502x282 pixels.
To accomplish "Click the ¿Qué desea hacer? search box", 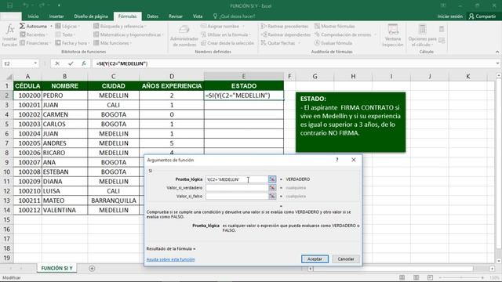I will click(x=234, y=16).
